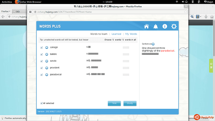Open the input method indicator 中

pyautogui.click(x=177, y=2)
